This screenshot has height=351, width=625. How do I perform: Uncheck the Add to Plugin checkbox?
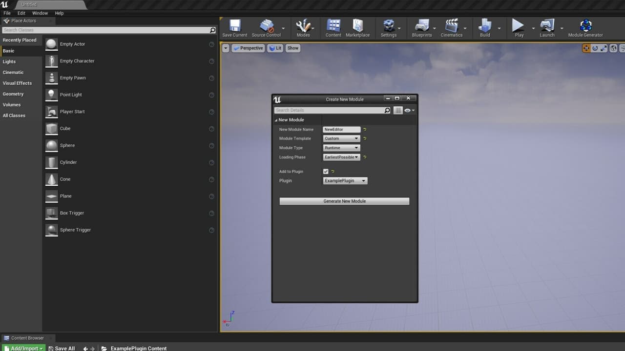pyautogui.click(x=326, y=172)
